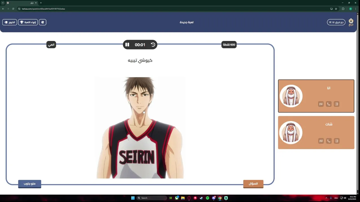Open NVIDIA app from taskbar
The image size is (360, 202).
[170, 198]
